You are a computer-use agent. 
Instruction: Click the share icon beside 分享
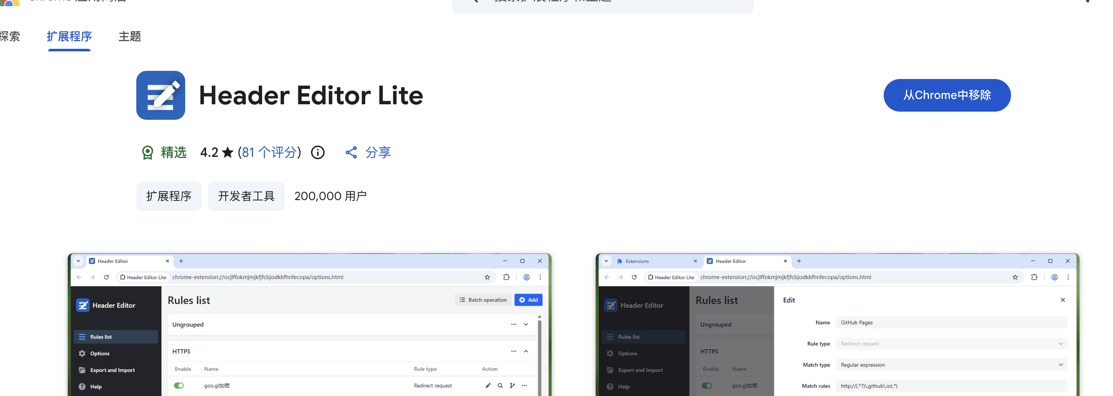click(x=351, y=152)
